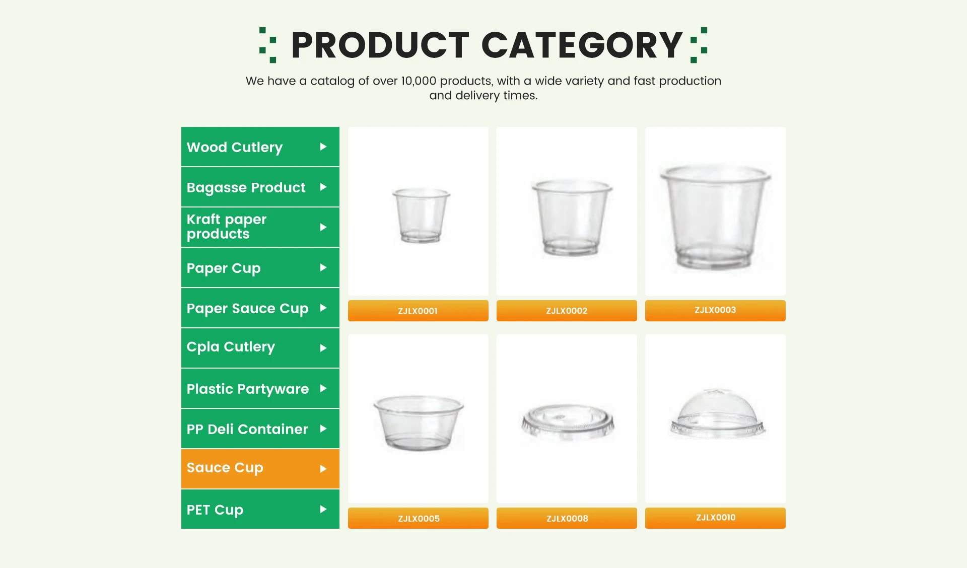
Task: Show the Plastic Partyware category
Action: (247, 389)
